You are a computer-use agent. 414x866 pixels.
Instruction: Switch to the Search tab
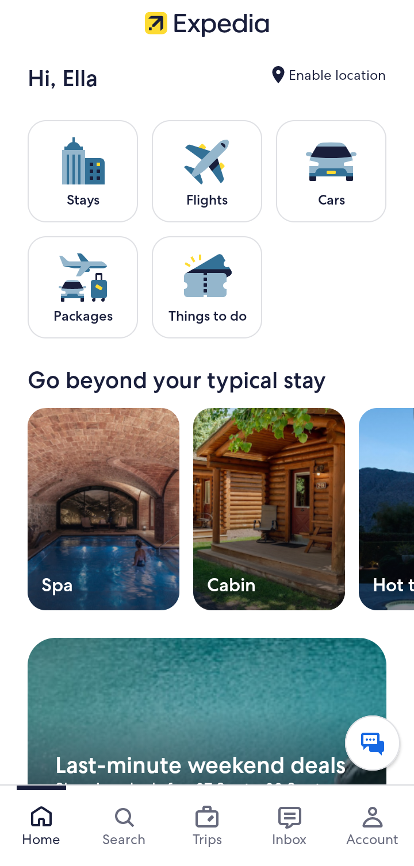[124, 826]
